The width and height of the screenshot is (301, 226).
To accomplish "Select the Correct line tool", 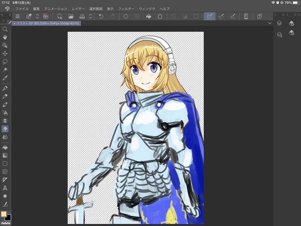I will click(x=5, y=204).
